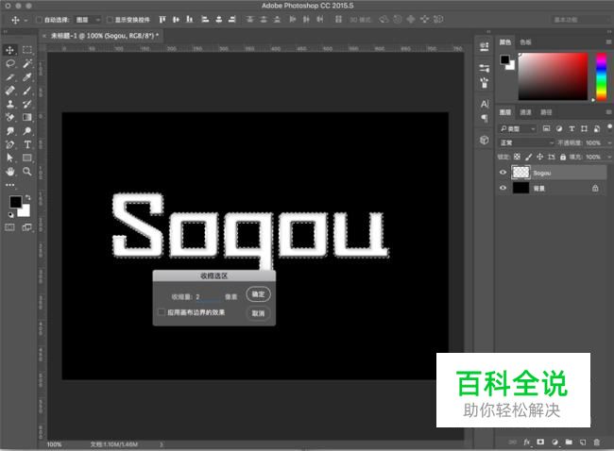Screen dimensions: 614x451
Task: Switch to the 色板 swatches tab
Action: 525,42
